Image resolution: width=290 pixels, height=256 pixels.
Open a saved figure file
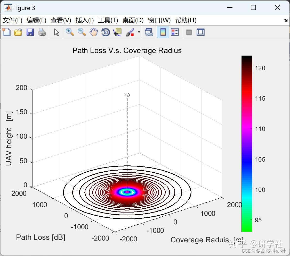[18, 32]
